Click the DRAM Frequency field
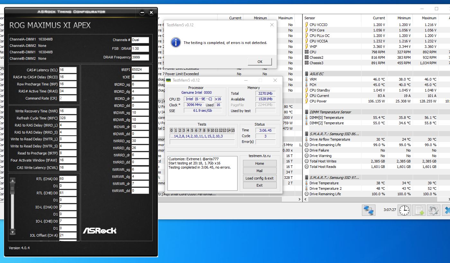Screen dimensions: 450x263 [140, 57]
